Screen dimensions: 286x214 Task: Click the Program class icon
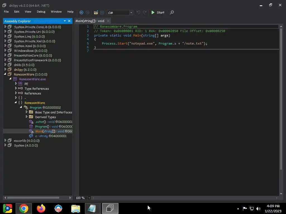(26, 108)
